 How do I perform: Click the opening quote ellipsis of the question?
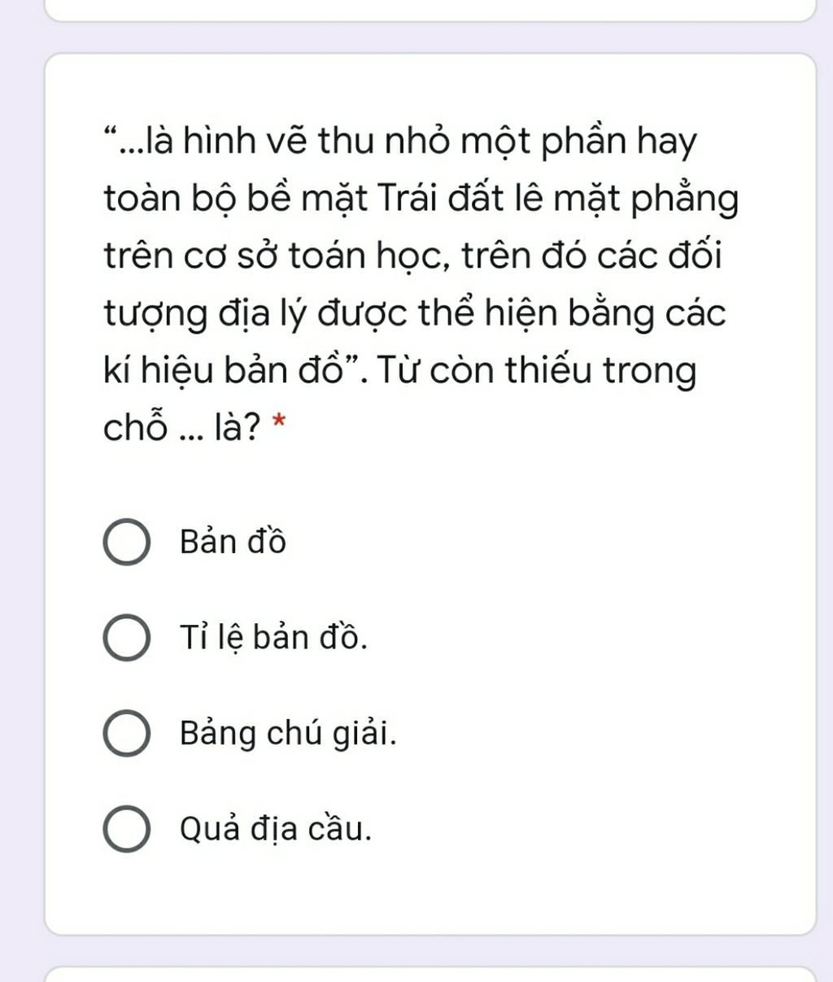click(x=124, y=142)
